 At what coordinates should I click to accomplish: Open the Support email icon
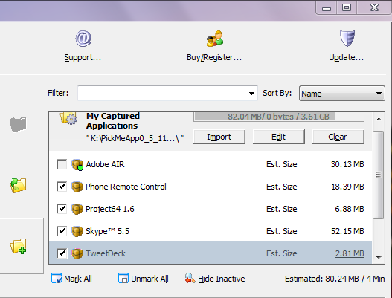83,39
